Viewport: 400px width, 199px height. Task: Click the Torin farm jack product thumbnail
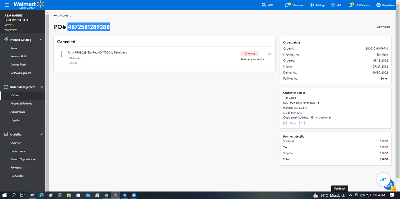point(61,54)
